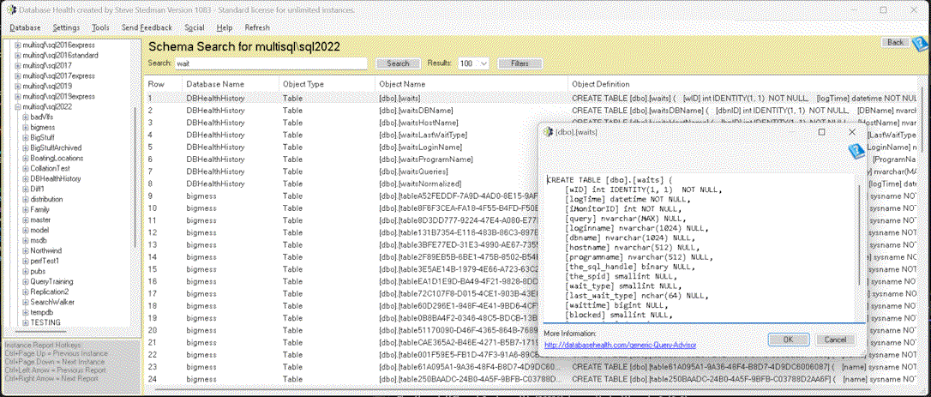Open the Help menu
931x397 pixels.
click(225, 27)
